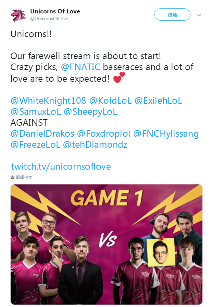212x307 pixels.
Task: Click the @UnicornsOfLove handle under the name
Action: 49,19
